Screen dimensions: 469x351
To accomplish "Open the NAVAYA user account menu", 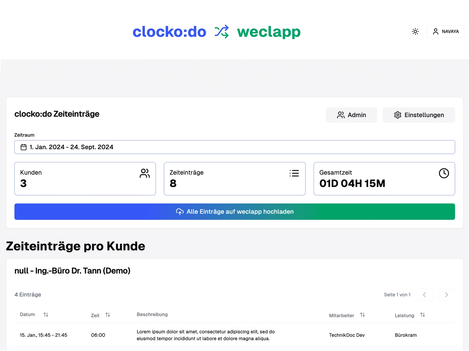I will click(445, 31).
